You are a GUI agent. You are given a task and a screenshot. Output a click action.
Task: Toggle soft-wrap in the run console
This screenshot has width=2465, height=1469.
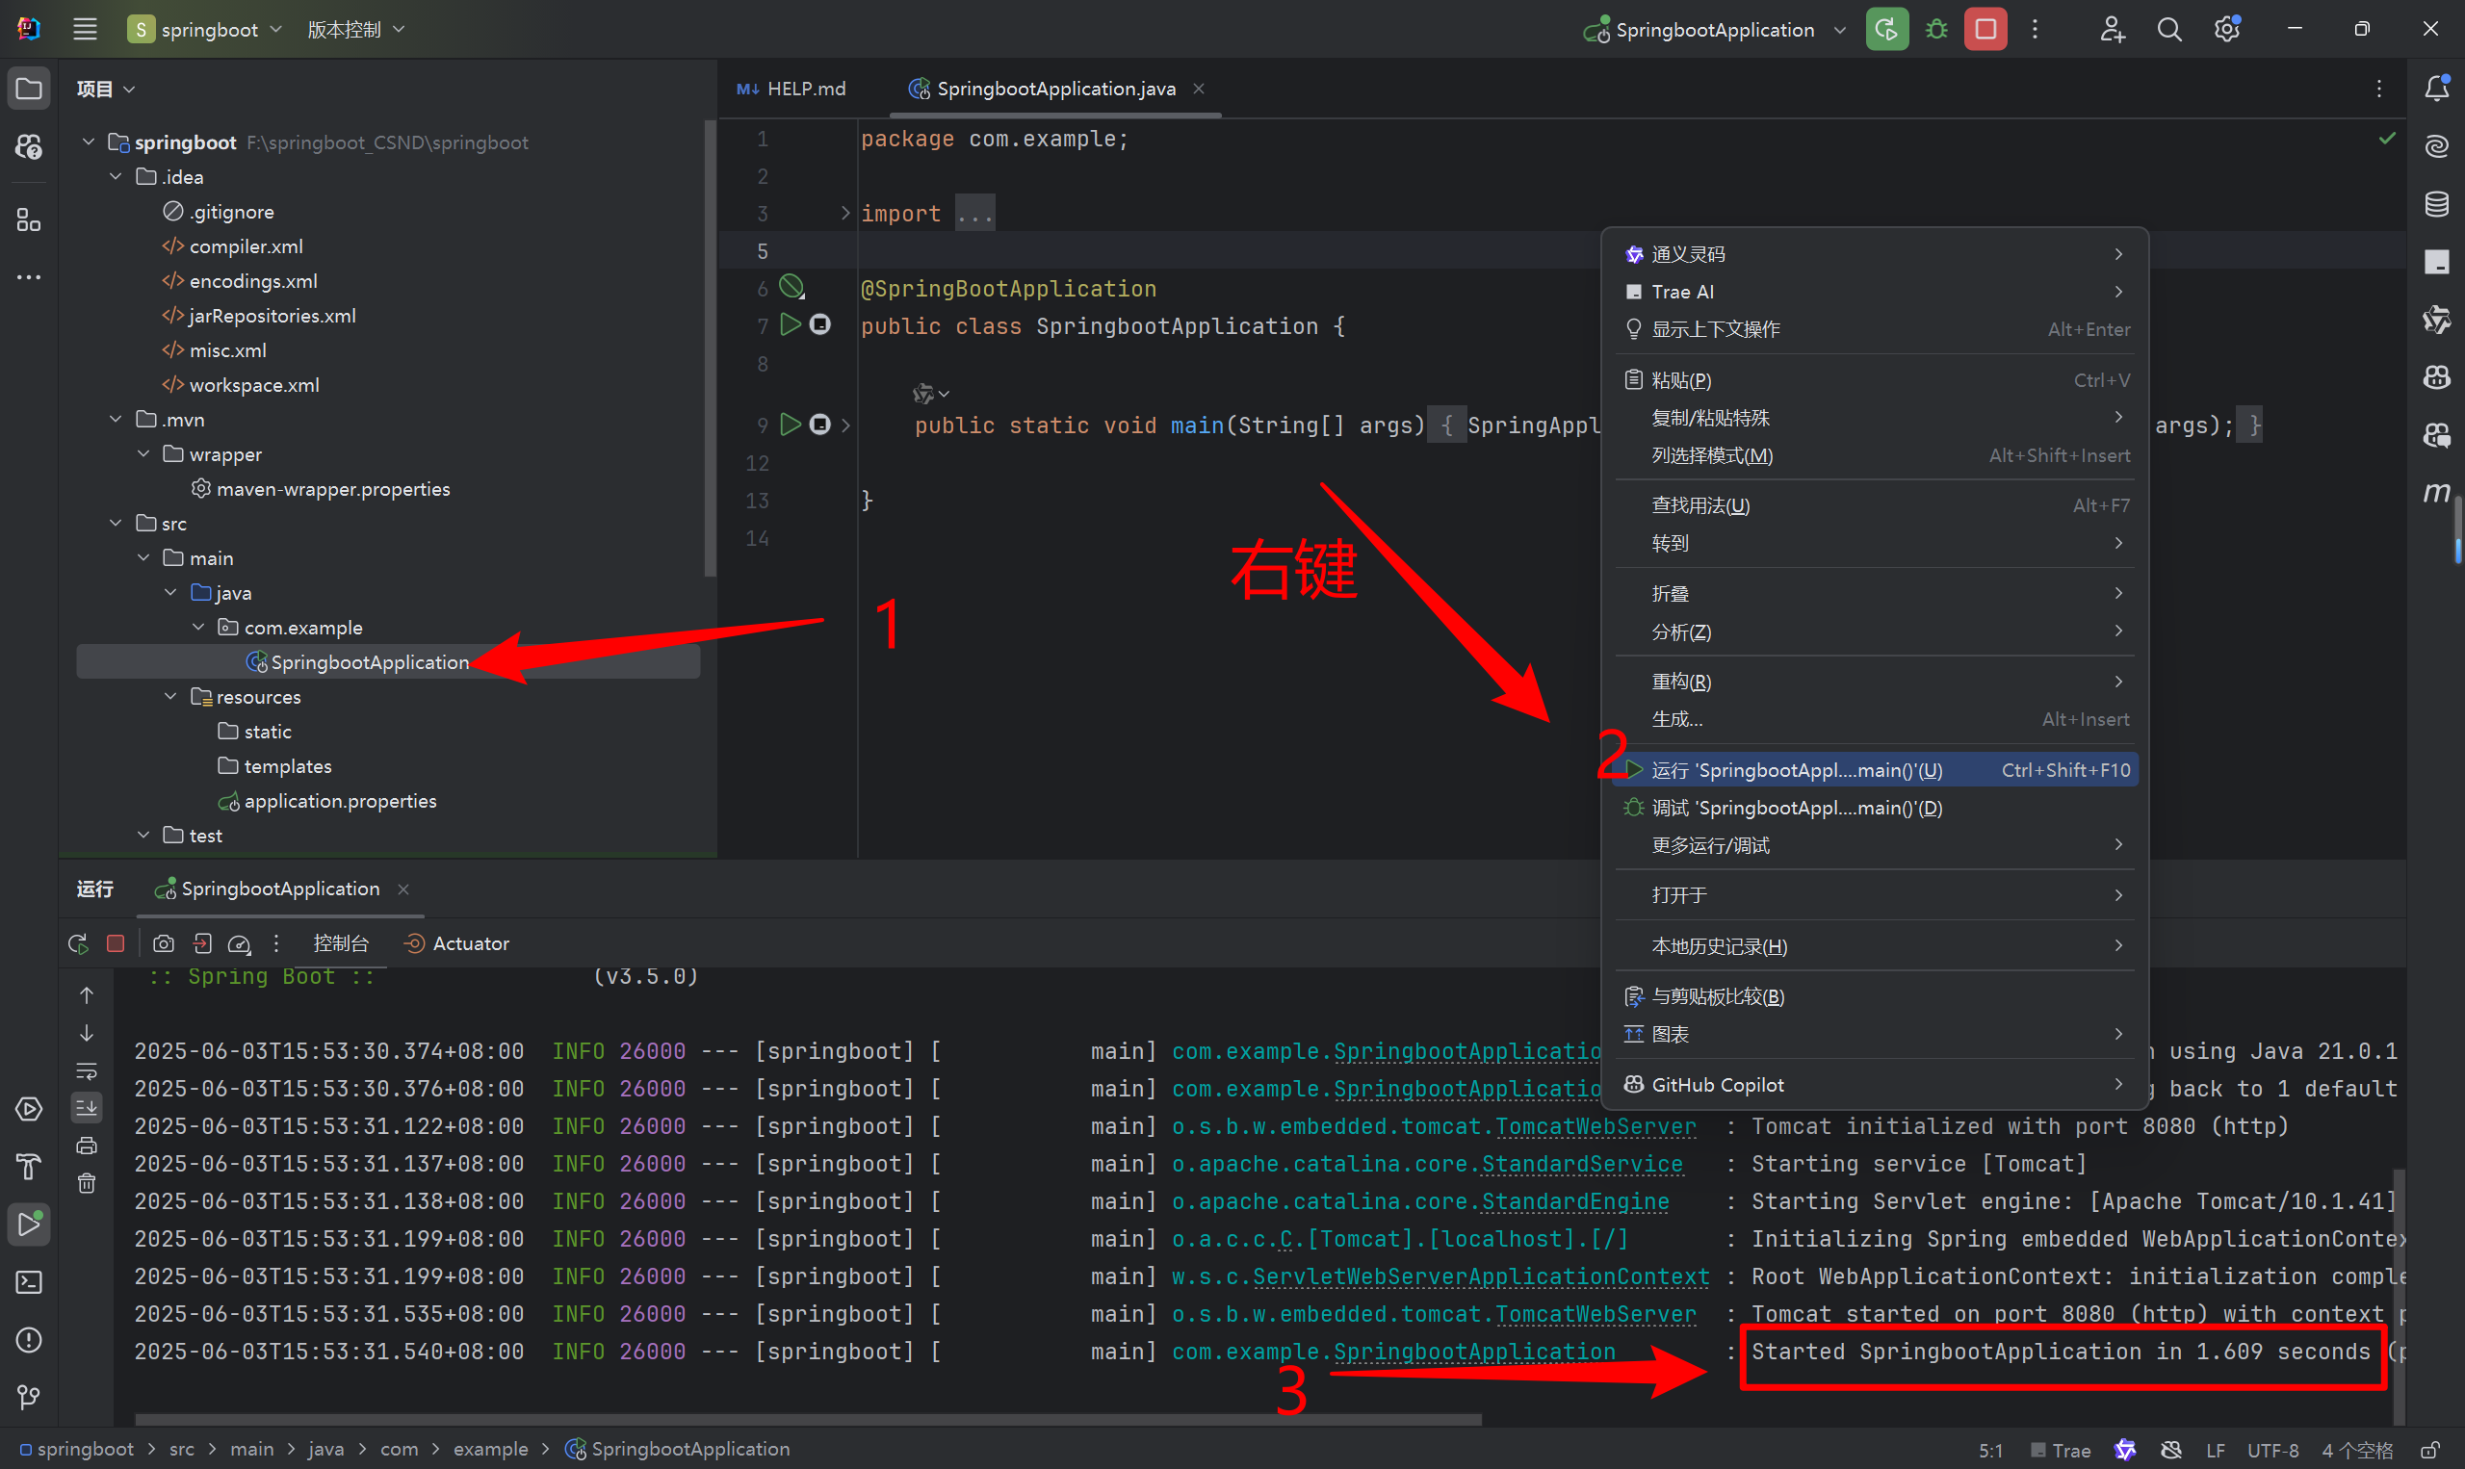tap(87, 1070)
